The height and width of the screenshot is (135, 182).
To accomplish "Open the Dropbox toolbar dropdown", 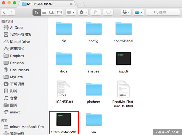I will [x=126, y=12].
